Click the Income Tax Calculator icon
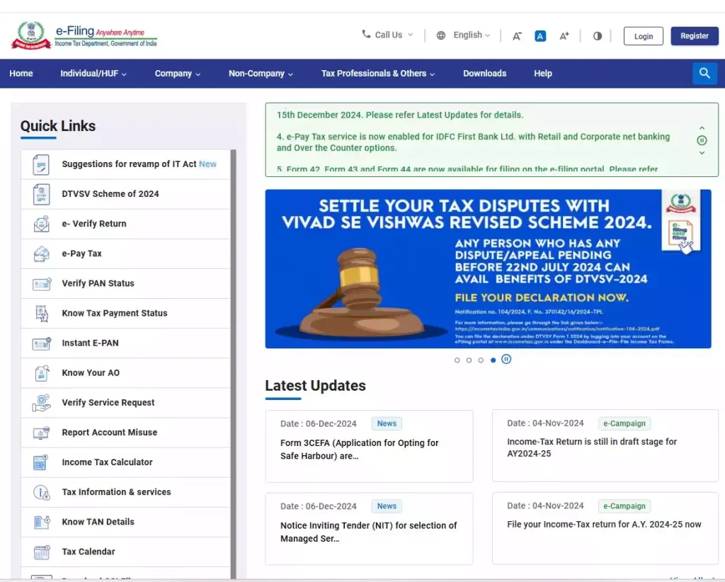Image resolution: width=725 pixels, height=582 pixels. [41, 462]
